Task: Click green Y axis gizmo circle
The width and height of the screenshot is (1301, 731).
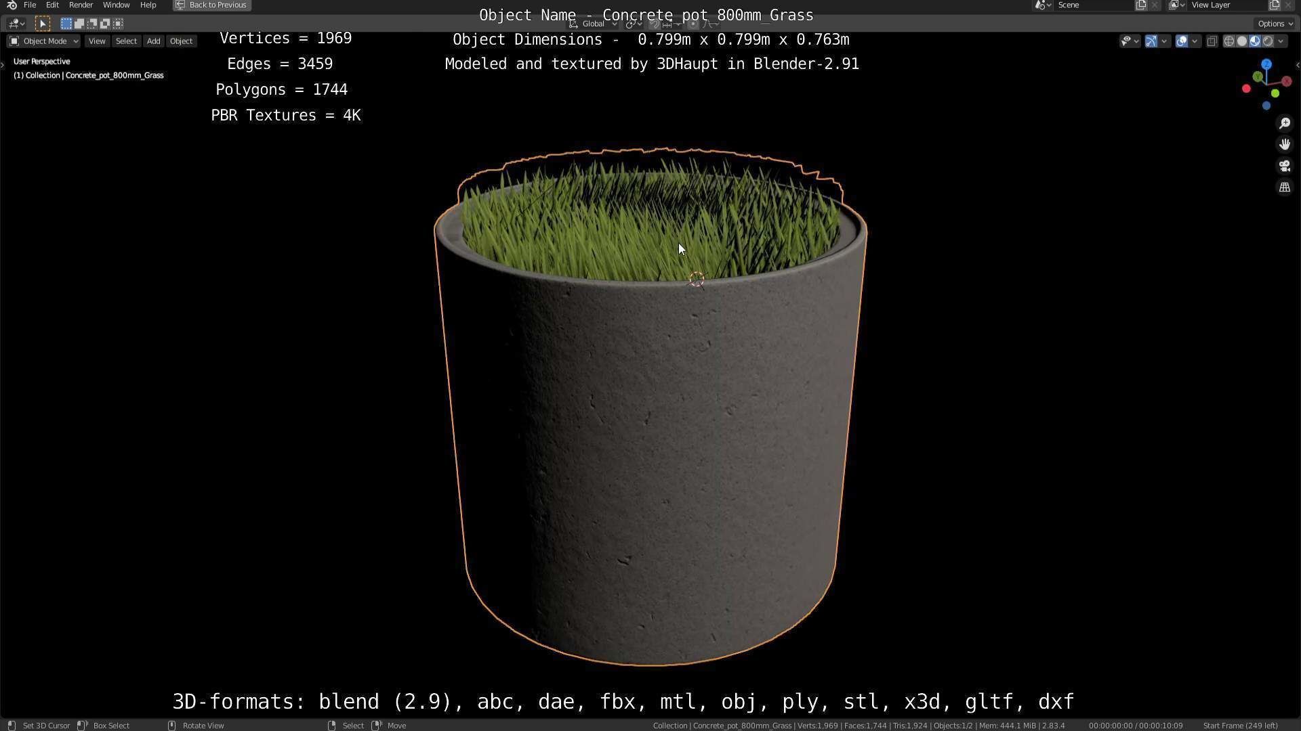Action: point(1258,77)
